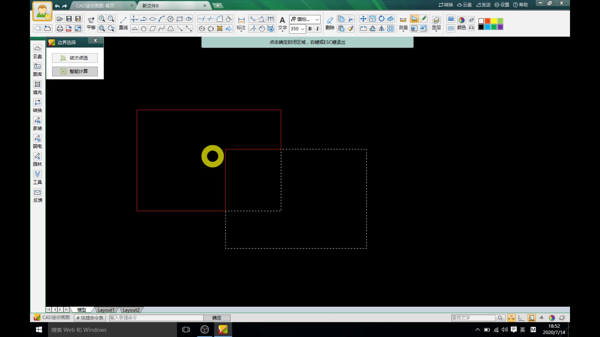
Task: Select the rotate tool icon
Action: pos(381,19)
